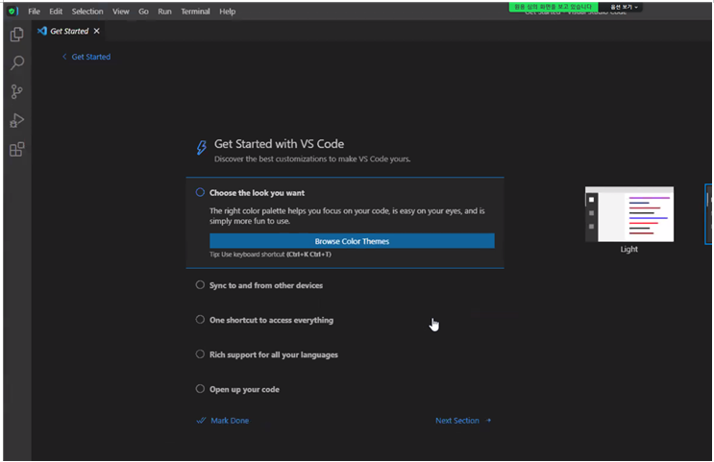Check off 'Sync to and from other devices' circle

click(x=200, y=285)
